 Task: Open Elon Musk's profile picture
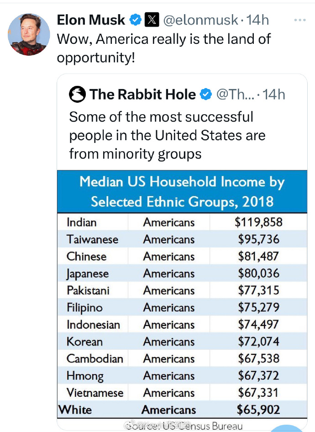(x=29, y=34)
